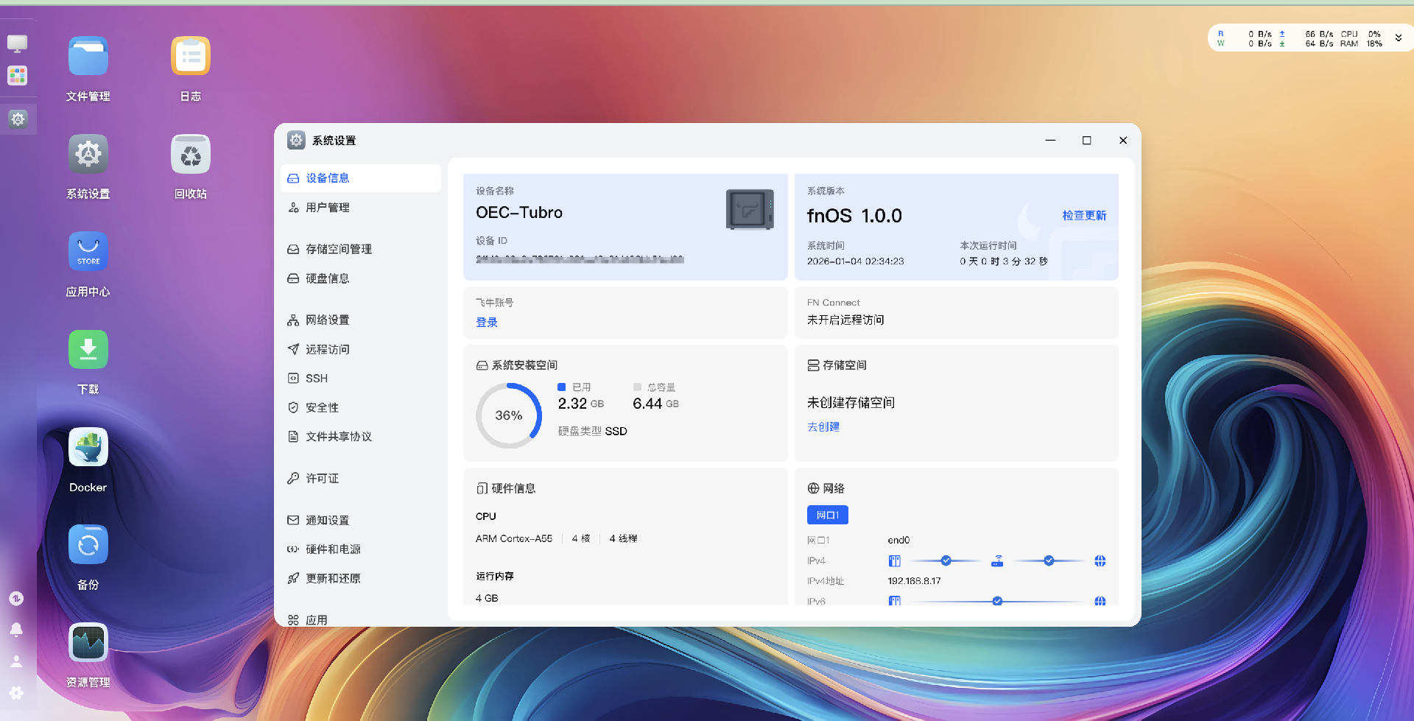Click 去创建 to create storage space
The image size is (1414, 721).
pyautogui.click(x=823, y=427)
